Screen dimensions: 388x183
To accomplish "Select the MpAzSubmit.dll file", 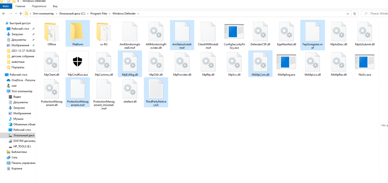I will point(365,33).
